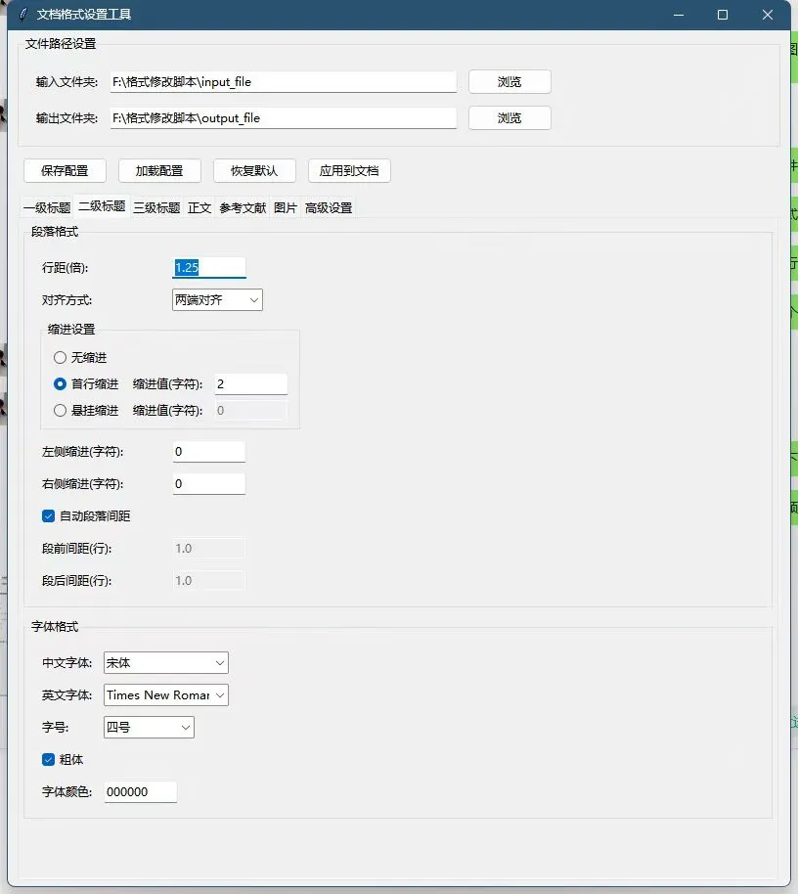Click 恢复默认 to restore defaults

255,170
